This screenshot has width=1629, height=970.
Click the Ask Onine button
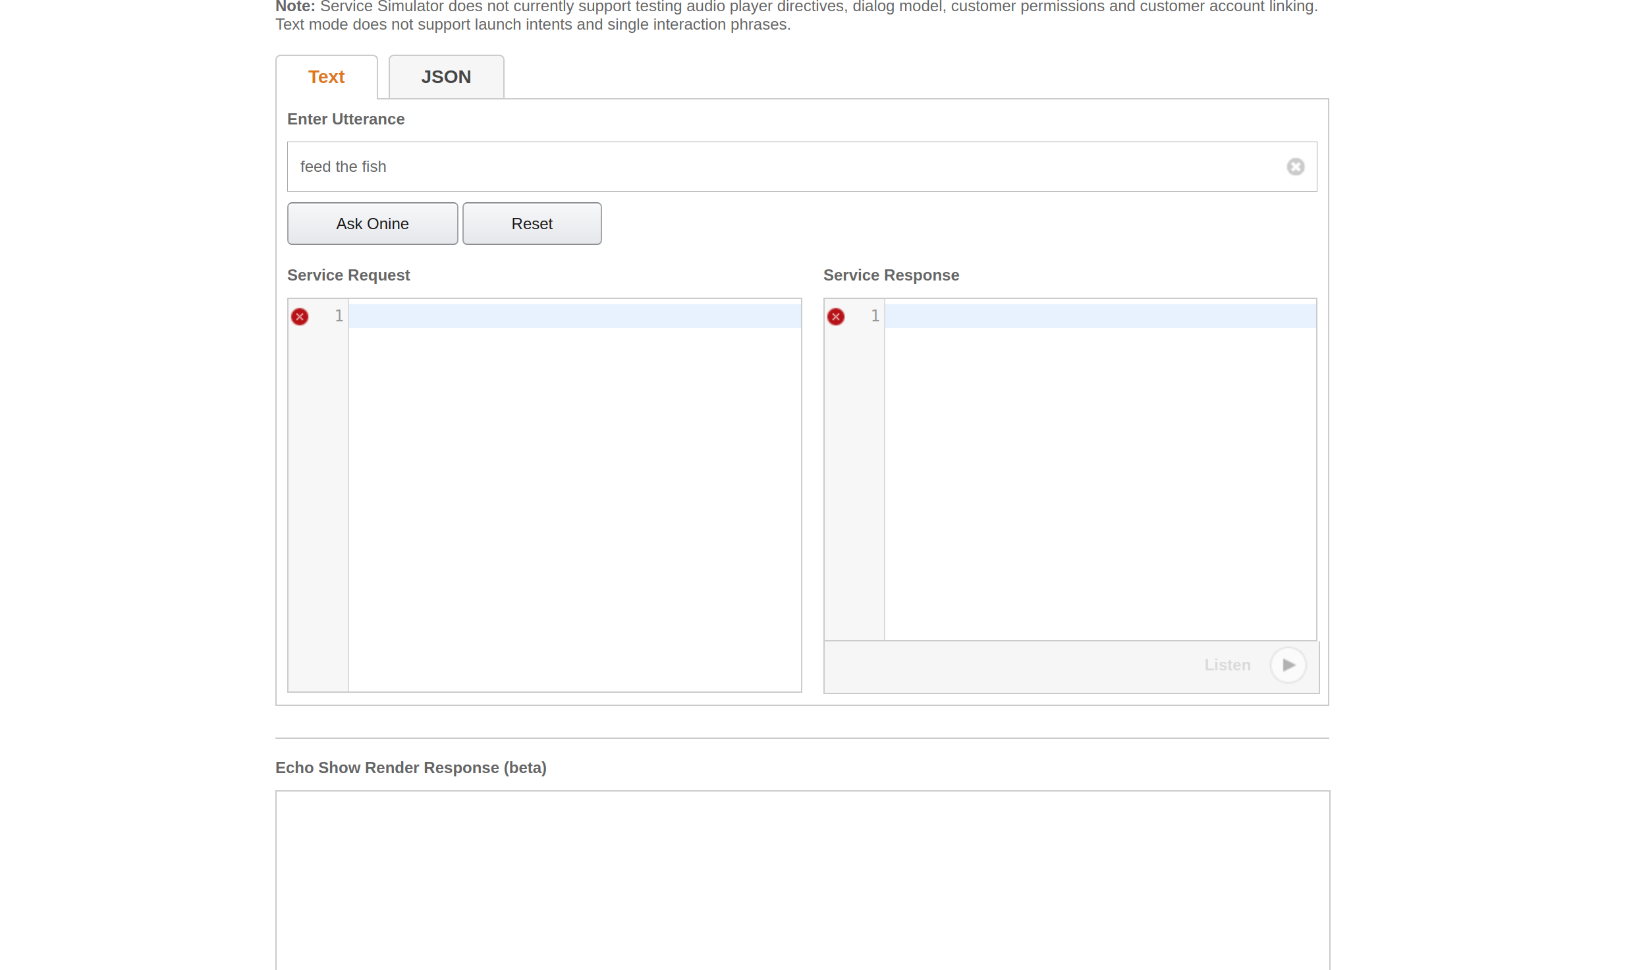click(372, 224)
